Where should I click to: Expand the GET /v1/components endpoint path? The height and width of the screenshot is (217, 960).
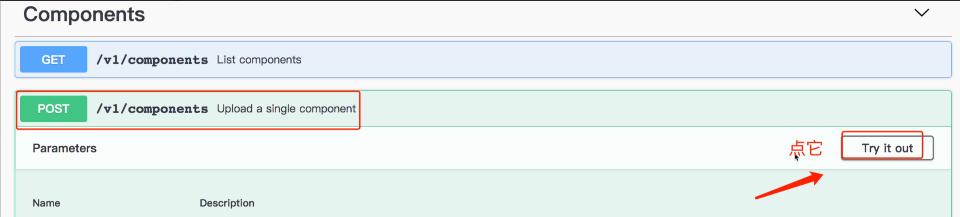coord(152,60)
